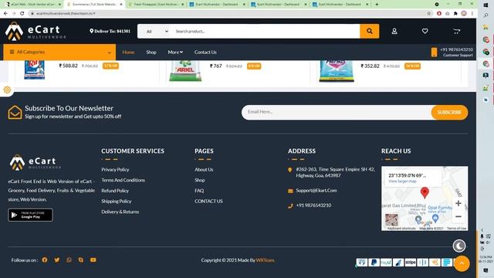Click the footer eCart logo
Viewport: 494px width, 278px height.
(35, 163)
